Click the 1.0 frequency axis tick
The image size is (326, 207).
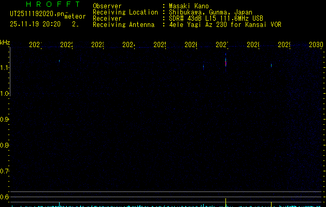coord(5,94)
